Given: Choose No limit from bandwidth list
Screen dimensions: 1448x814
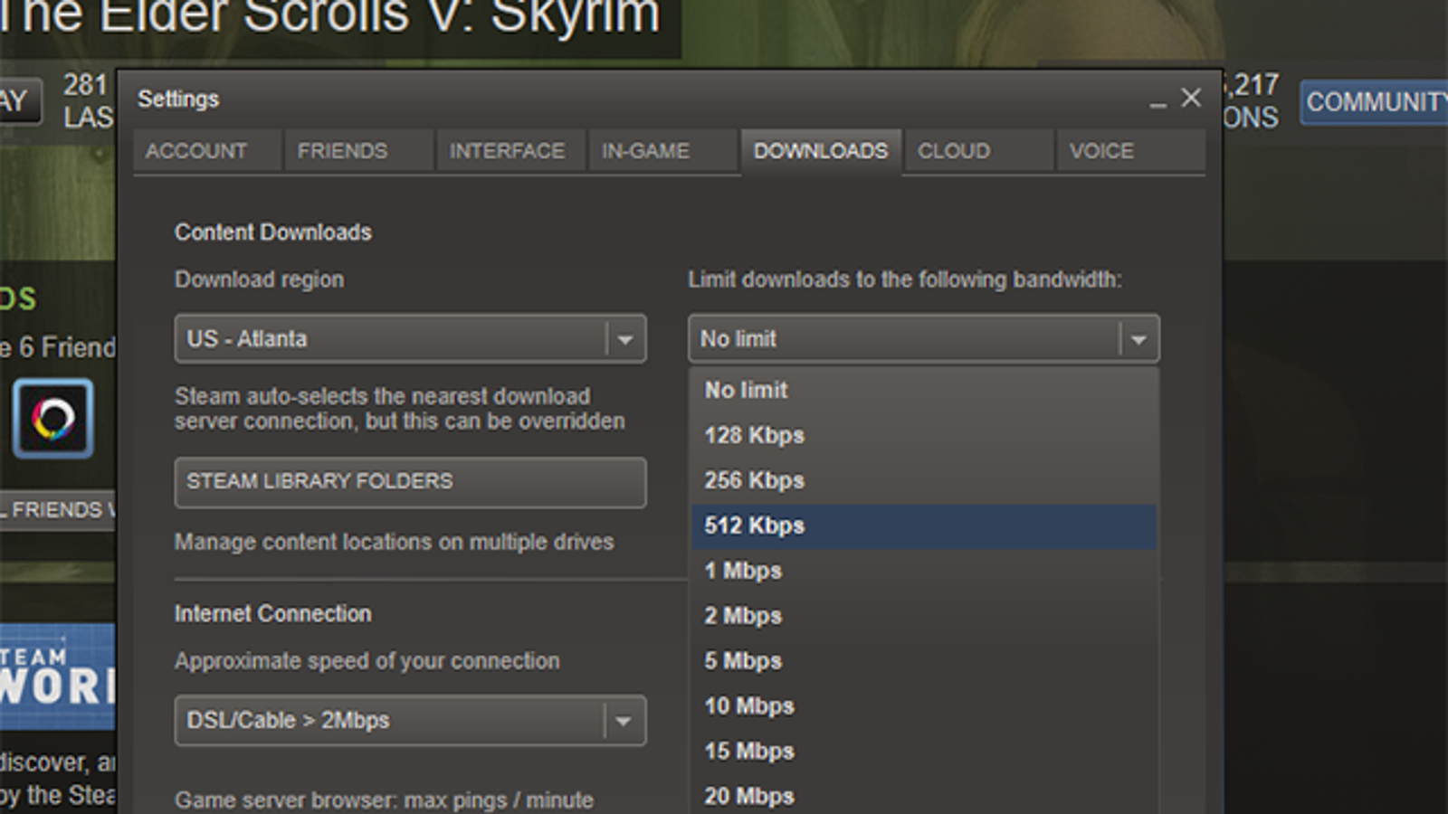Looking at the screenshot, I should pos(924,391).
